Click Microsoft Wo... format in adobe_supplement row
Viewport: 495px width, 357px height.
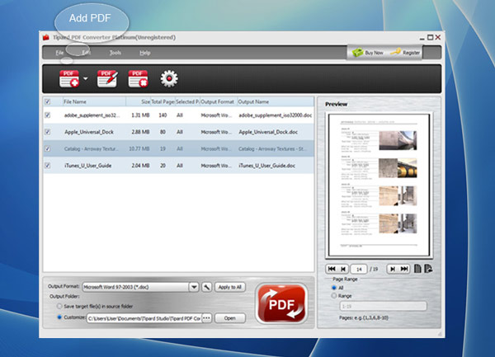216,115
